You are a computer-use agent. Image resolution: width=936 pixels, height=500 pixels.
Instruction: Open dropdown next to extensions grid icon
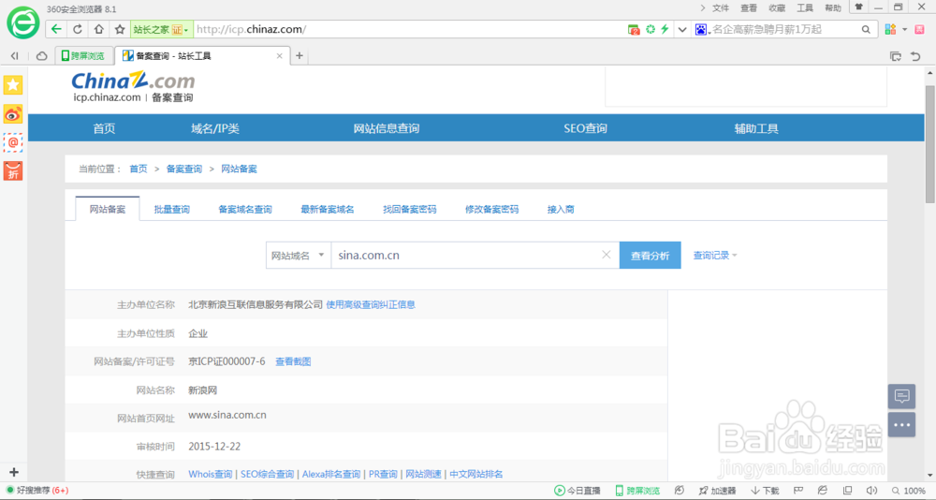tap(904, 29)
